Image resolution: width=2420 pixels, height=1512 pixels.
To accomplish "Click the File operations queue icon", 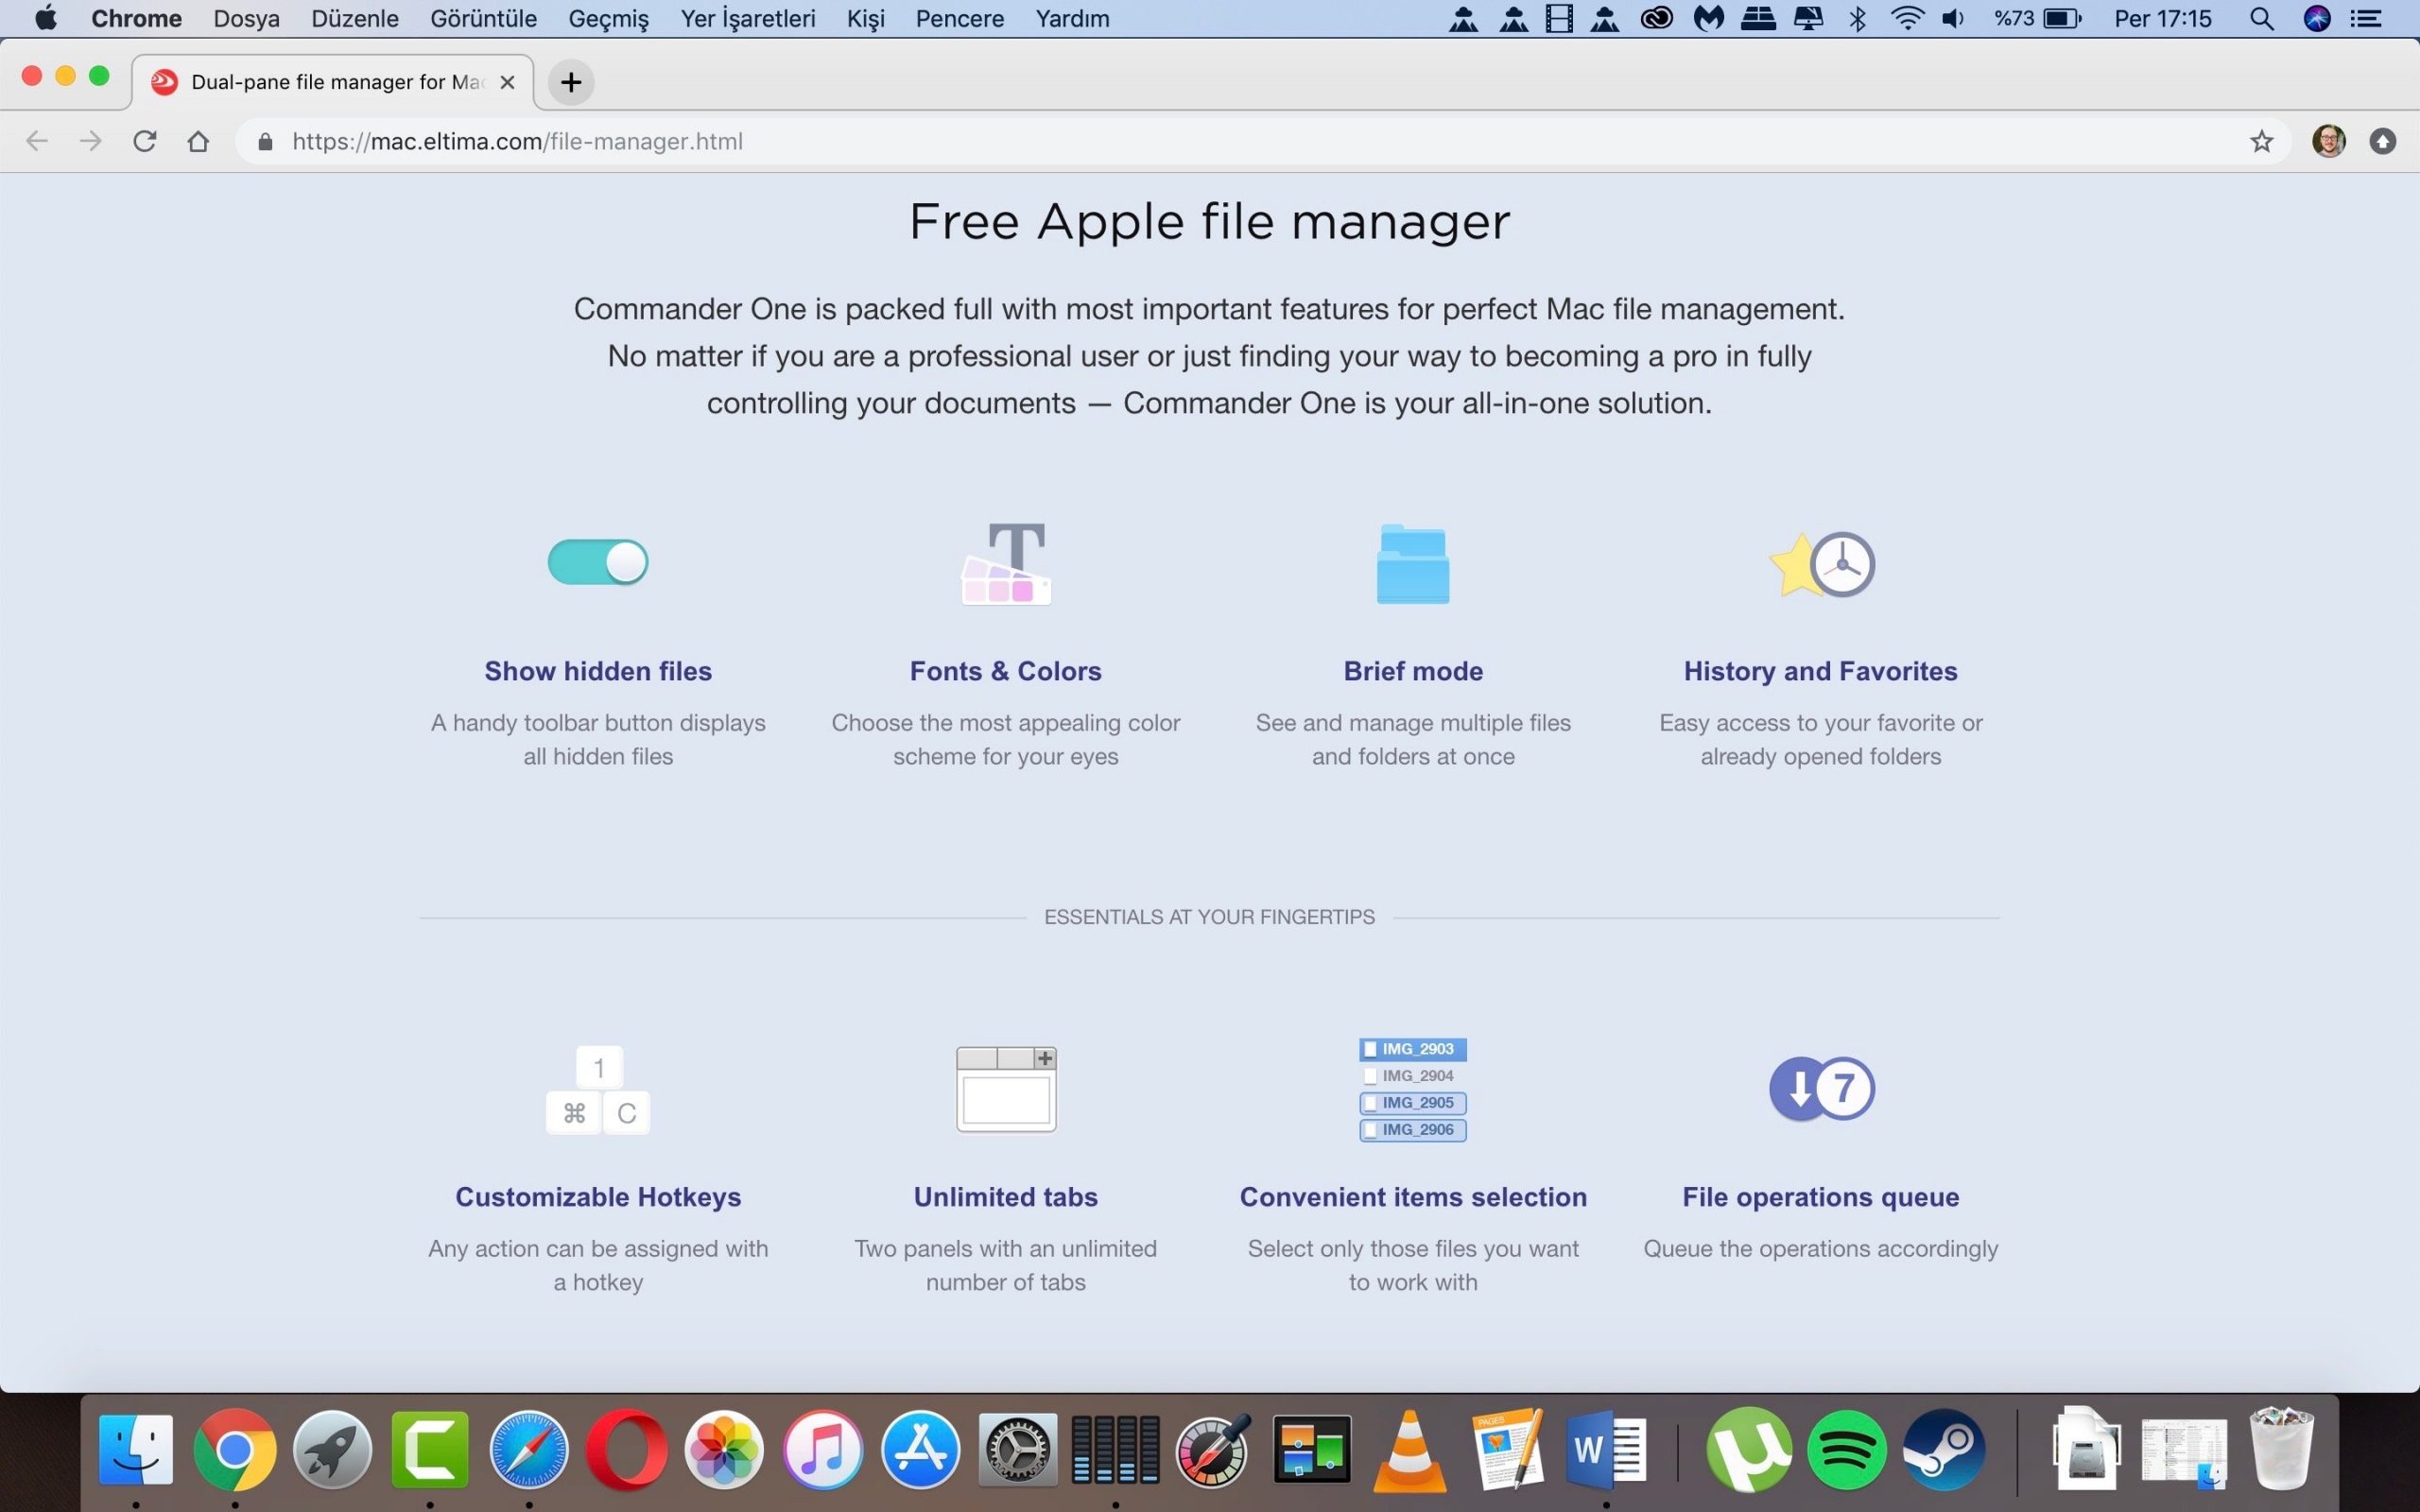I will click(1821, 1089).
